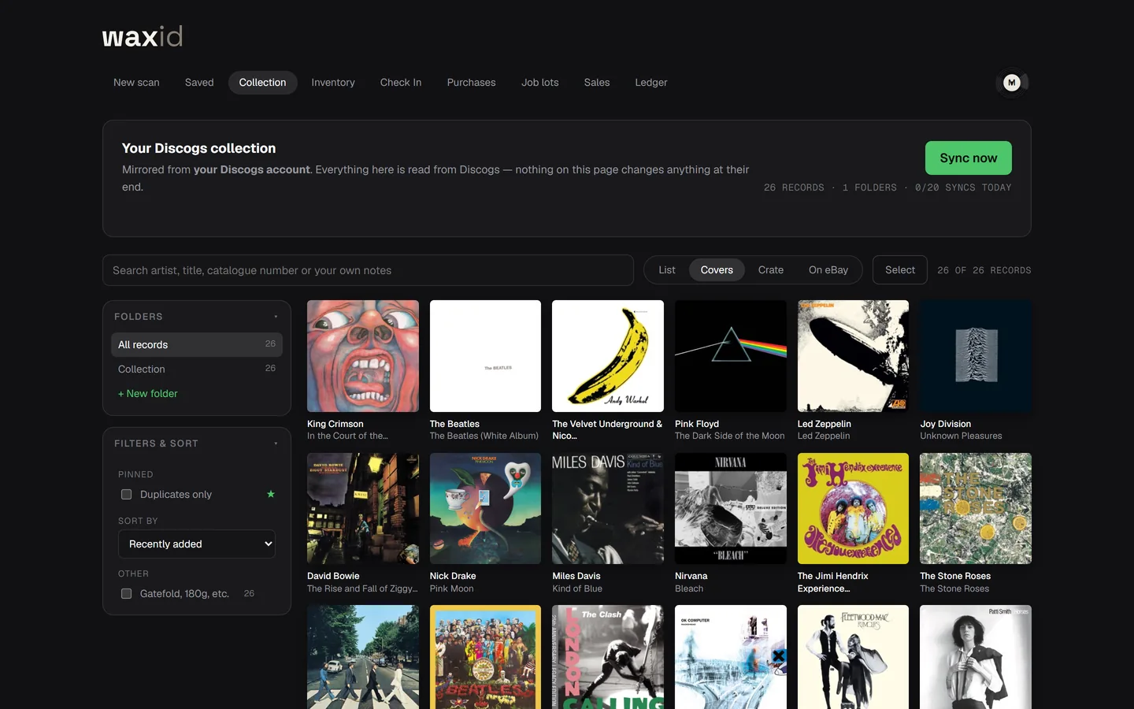This screenshot has width=1134, height=709.
Task: Go to the Inventory tab
Action: (333, 83)
